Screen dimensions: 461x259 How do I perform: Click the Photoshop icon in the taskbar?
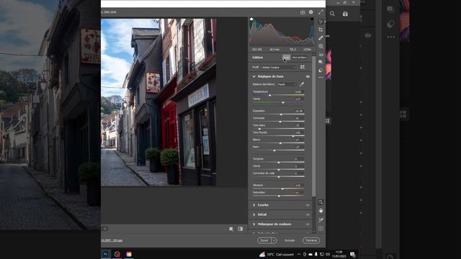[x=105, y=254]
